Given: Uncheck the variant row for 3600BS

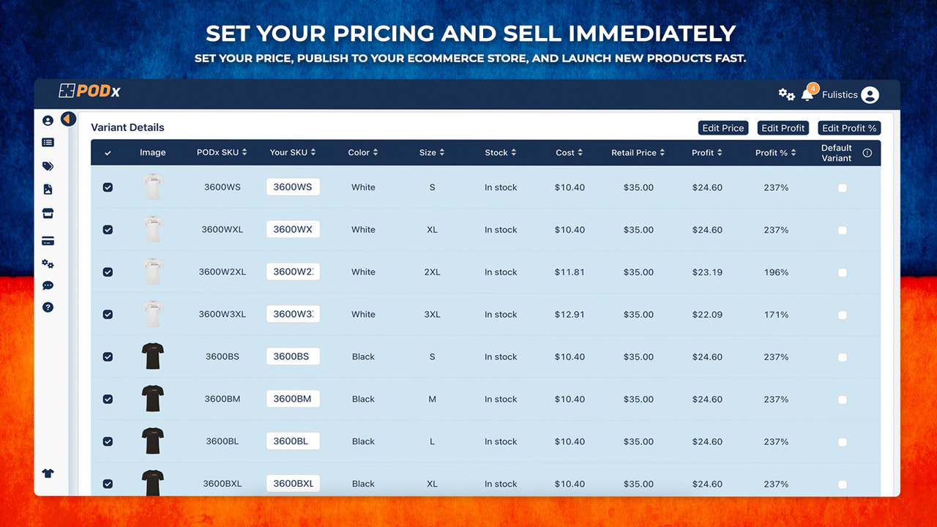Looking at the screenshot, I should [108, 356].
